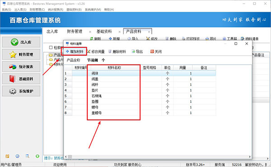The image size is (271, 167).
Task: Select the 阀杆 material row
Action: point(140,84)
